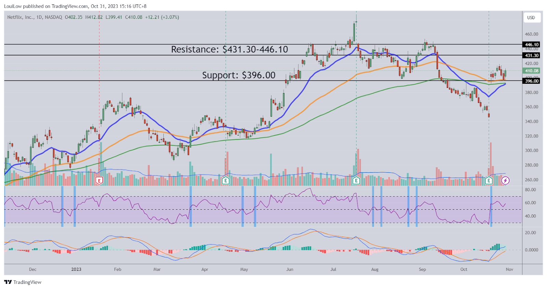Click the 460.00 price axis label
Image resolution: width=547 pixels, height=289 pixels.
point(532,34)
